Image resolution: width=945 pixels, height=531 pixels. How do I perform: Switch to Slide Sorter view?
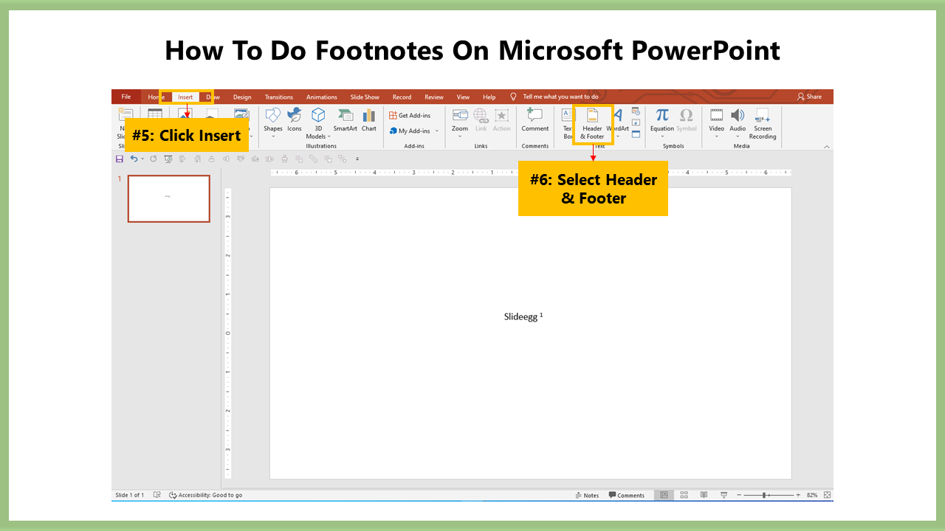point(684,495)
